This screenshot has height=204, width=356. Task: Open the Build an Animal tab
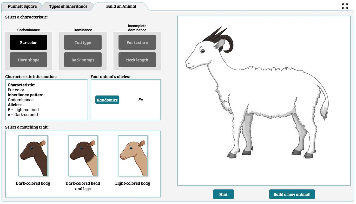point(121,7)
